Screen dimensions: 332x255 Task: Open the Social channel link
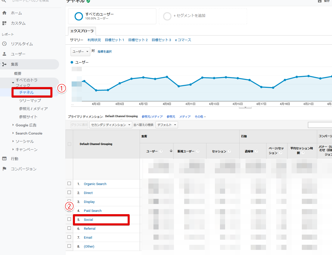click(88, 220)
